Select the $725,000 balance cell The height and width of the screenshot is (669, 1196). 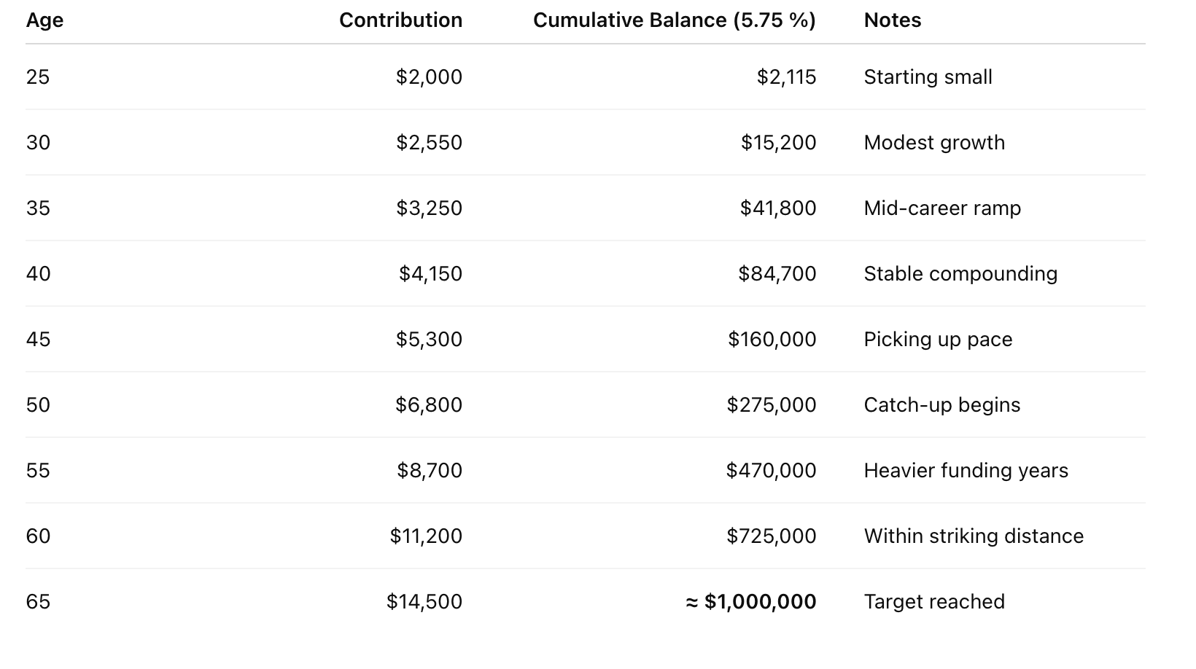pyautogui.click(x=771, y=536)
